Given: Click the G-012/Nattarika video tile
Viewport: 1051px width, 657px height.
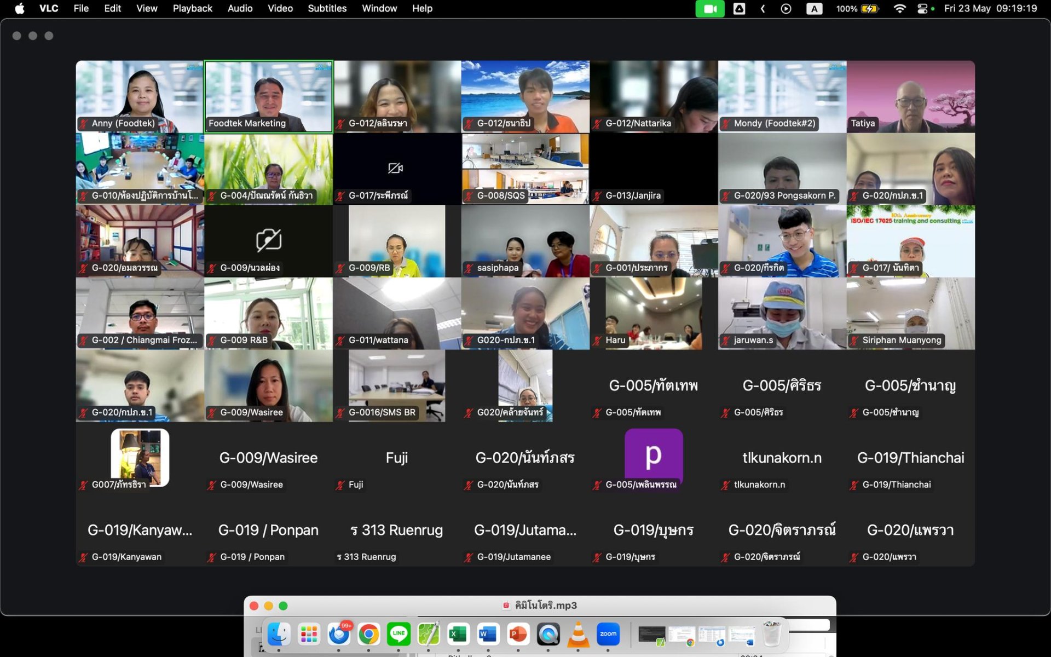Looking at the screenshot, I should click(654, 96).
